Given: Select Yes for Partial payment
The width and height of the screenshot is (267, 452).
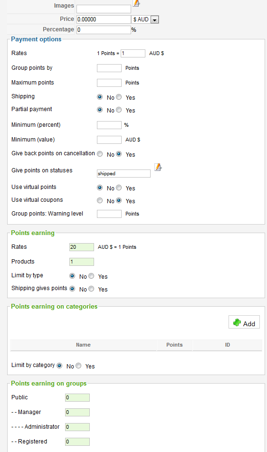Looking at the screenshot, I should [x=119, y=110].
